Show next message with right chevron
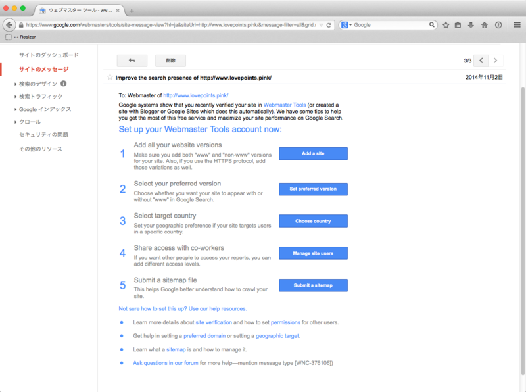 [496, 61]
